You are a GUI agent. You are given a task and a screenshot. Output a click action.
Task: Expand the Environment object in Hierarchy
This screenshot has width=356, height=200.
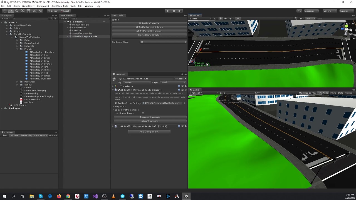[67, 27]
